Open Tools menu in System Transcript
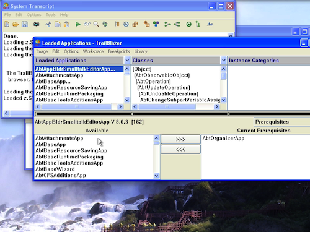The width and height of the screenshot is (310, 232). coord(51,15)
